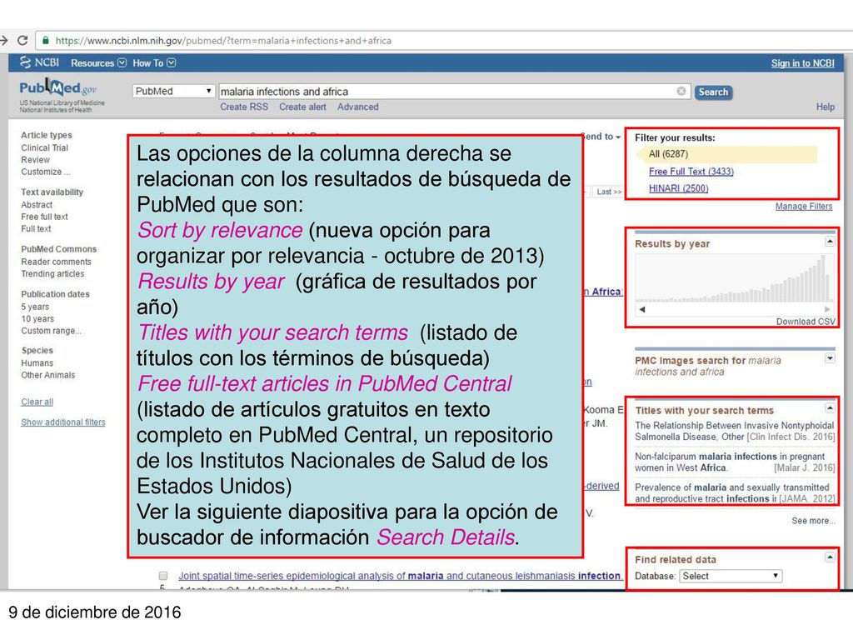Open Manage Filters

804,207
